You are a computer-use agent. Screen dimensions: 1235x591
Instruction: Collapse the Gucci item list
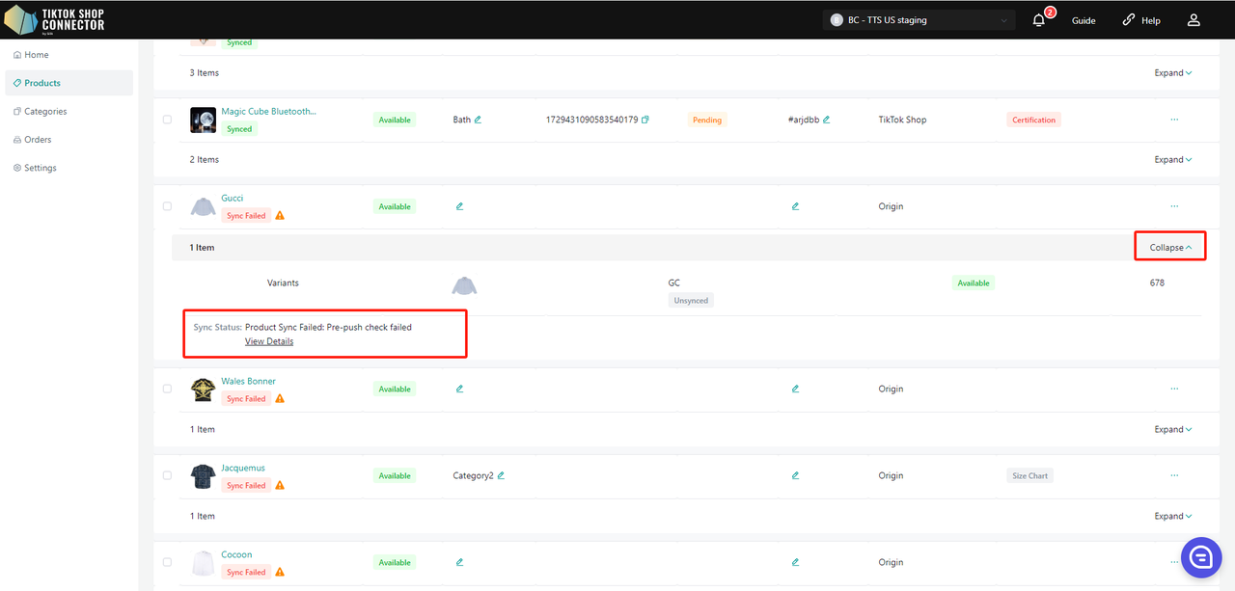1170,248
